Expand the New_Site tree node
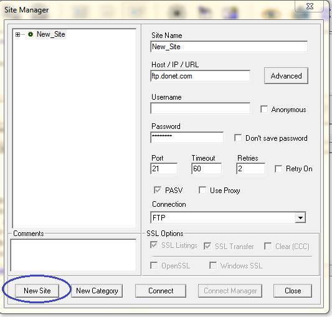This screenshot has width=332, height=317. pyautogui.click(x=17, y=34)
